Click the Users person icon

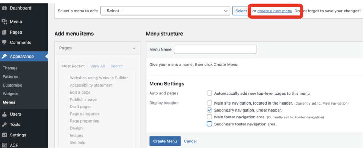pos(5,114)
